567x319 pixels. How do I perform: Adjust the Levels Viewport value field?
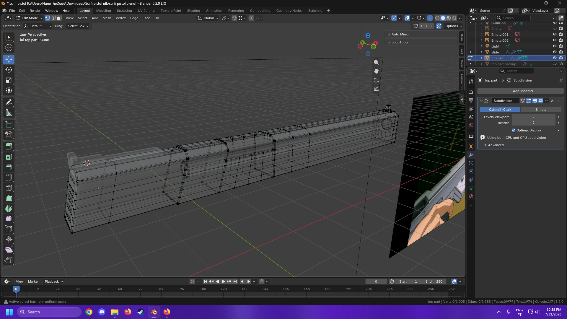(533, 117)
